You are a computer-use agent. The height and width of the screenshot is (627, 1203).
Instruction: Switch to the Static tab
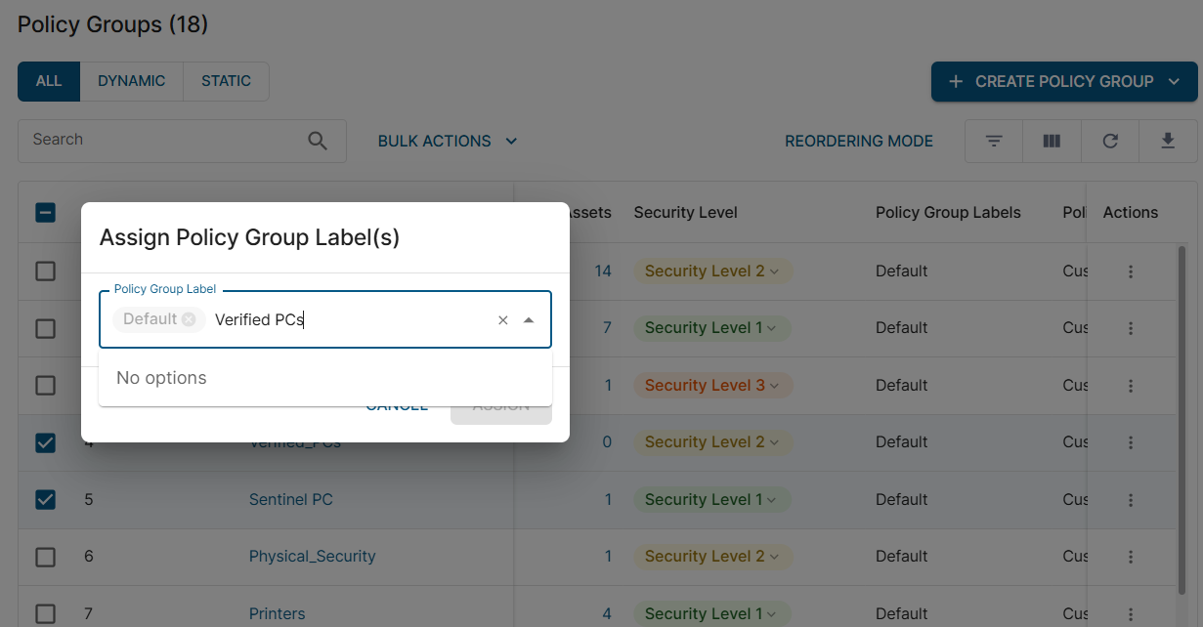pos(226,81)
